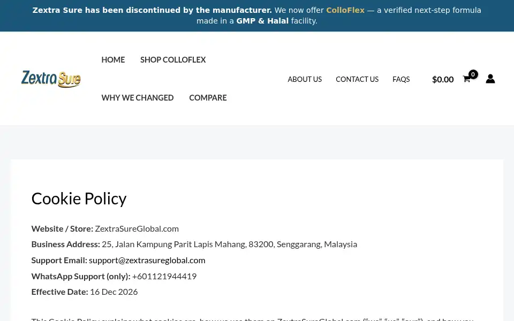Open the Compare menu item
This screenshot has height=321, width=514.
208,97
